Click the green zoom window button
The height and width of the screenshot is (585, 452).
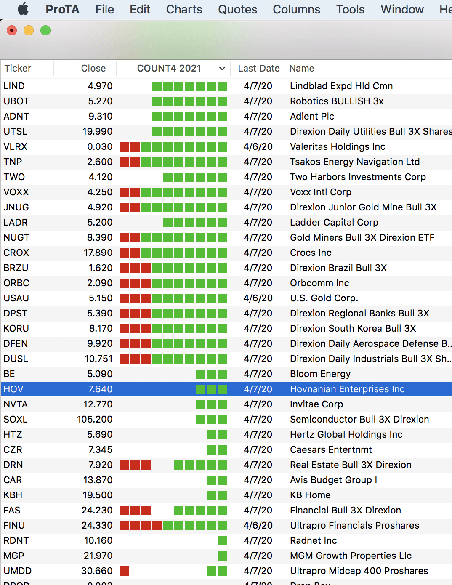(x=45, y=30)
